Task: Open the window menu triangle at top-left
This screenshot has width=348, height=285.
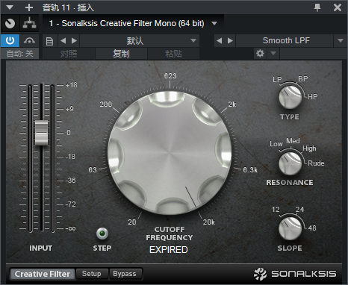Action: click(10, 7)
